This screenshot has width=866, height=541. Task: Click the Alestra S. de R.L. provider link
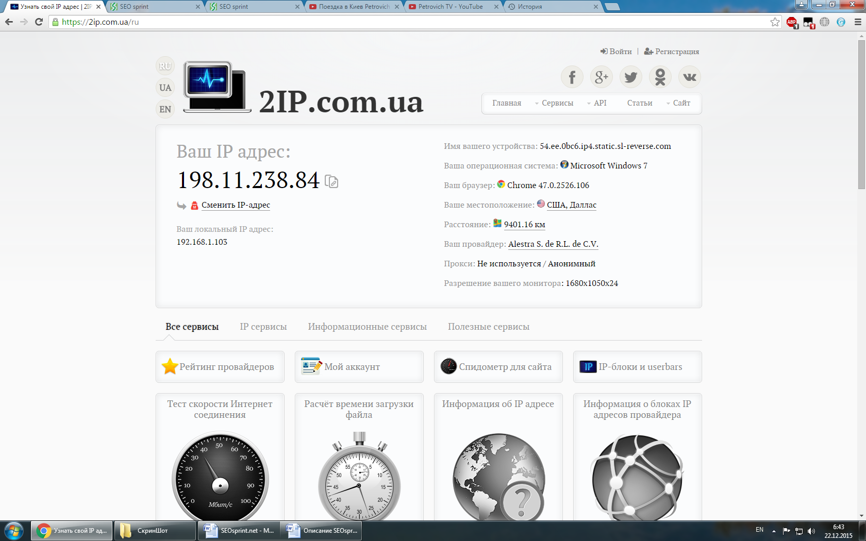pos(553,244)
